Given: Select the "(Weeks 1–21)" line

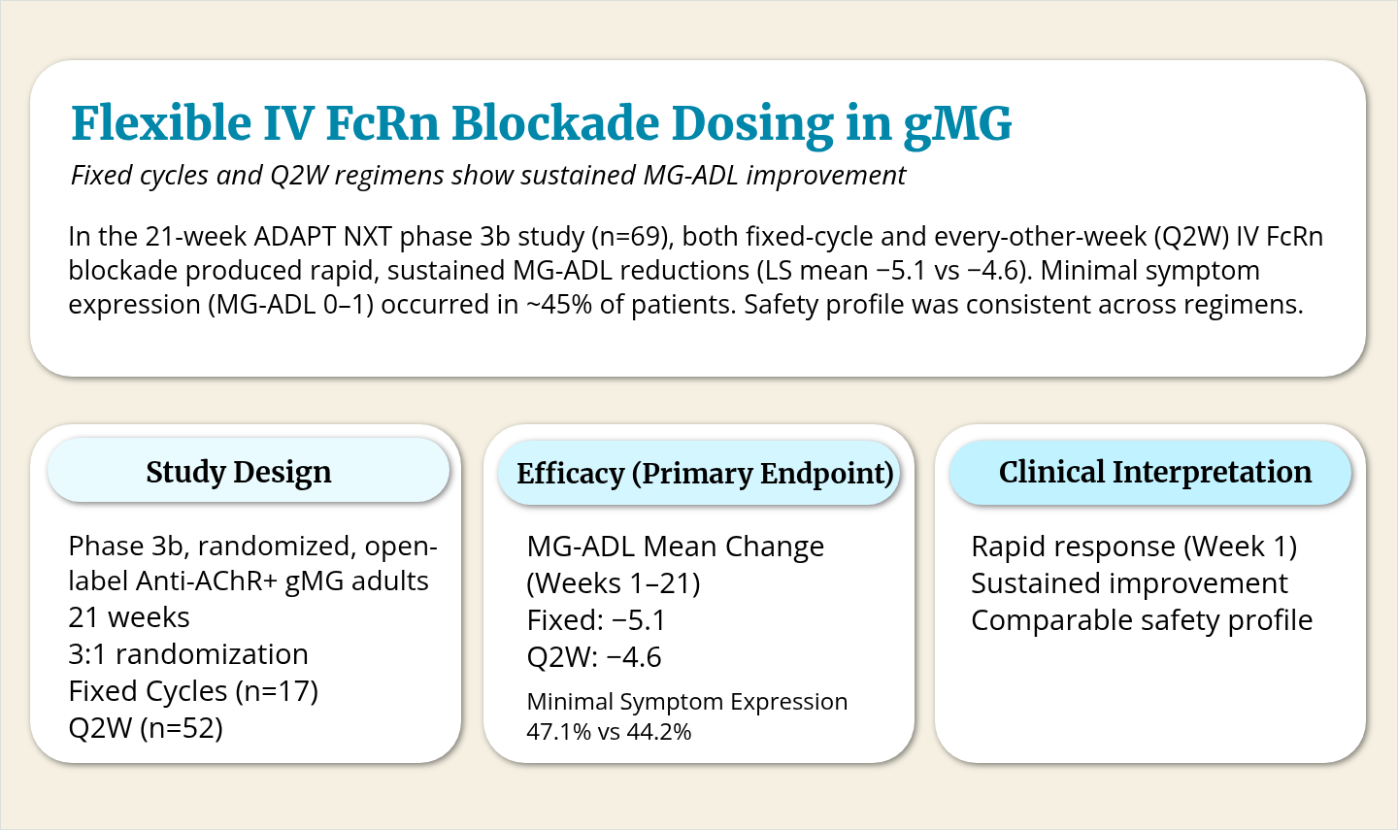Looking at the screenshot, I should [614, 583].
